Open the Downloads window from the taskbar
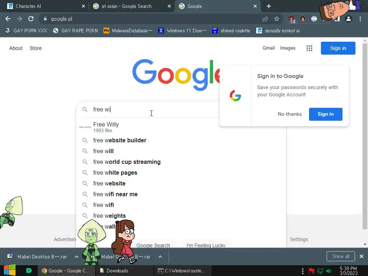 click(124, 271)
